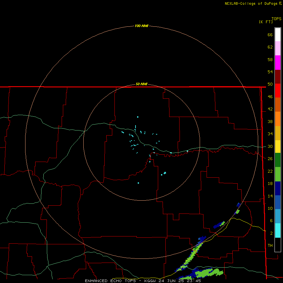283x283 pixels.
Task: Click the TH threshold label
Action: [270, 246]
